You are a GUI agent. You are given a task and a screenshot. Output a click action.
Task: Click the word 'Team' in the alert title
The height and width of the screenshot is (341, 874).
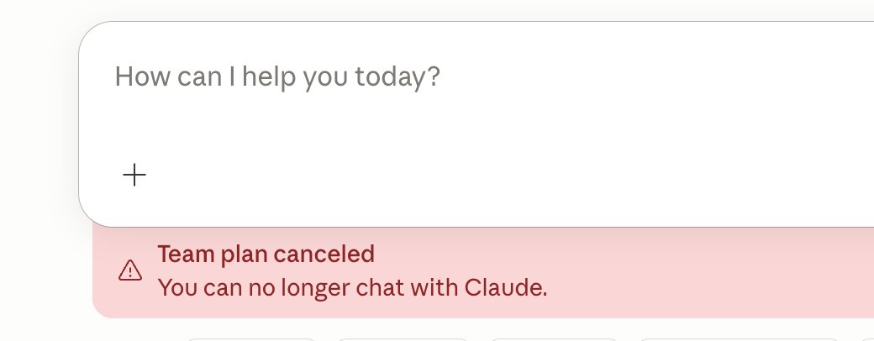pyautogui.click(x=182, y=254)
